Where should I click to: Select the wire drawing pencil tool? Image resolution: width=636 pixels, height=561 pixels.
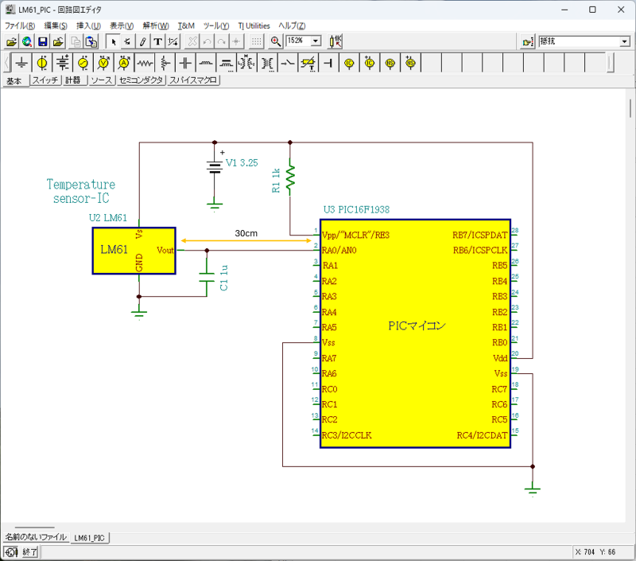(x=142, y=41)
